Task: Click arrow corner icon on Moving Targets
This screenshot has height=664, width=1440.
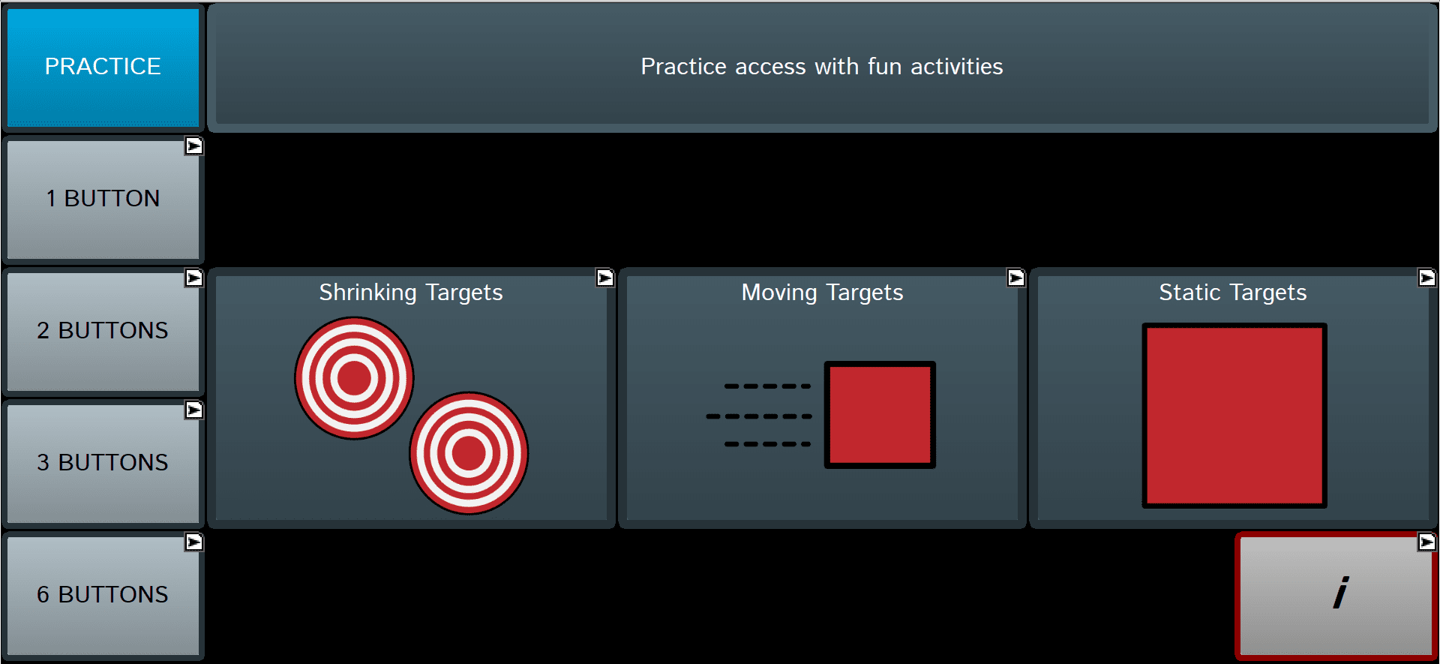Action: tap(1015, 278)
